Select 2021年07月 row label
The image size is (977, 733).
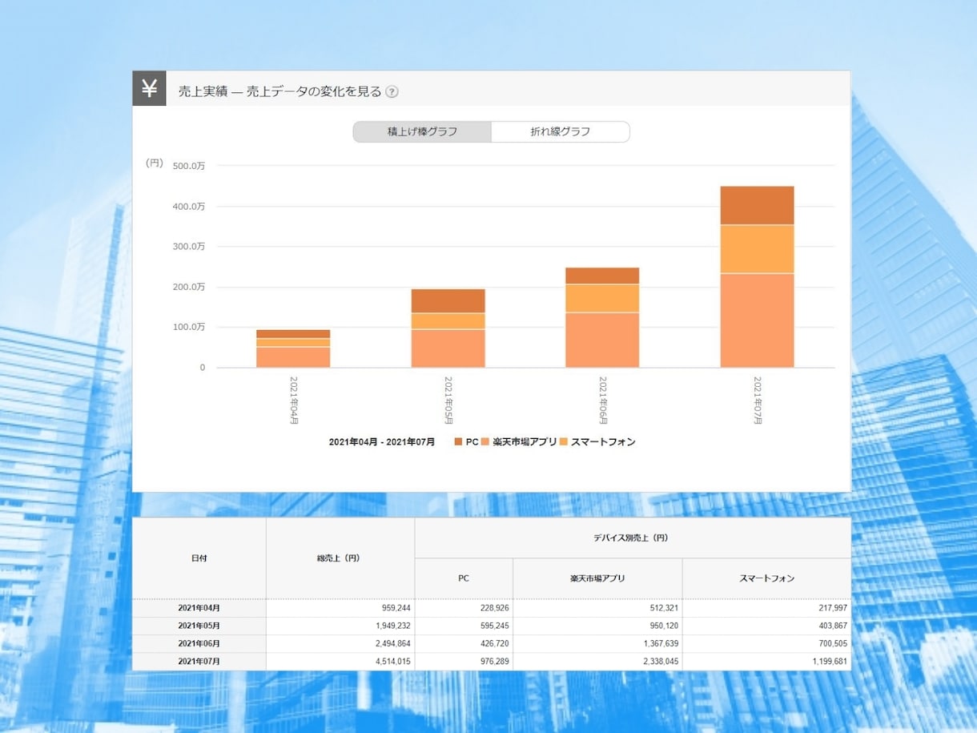[199, 661]
